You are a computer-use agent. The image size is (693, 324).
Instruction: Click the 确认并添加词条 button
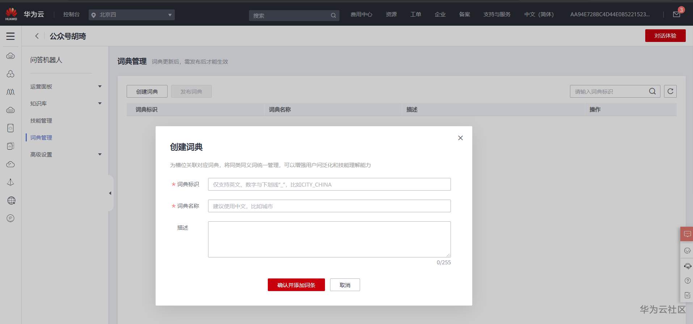[x=296, y=285]
